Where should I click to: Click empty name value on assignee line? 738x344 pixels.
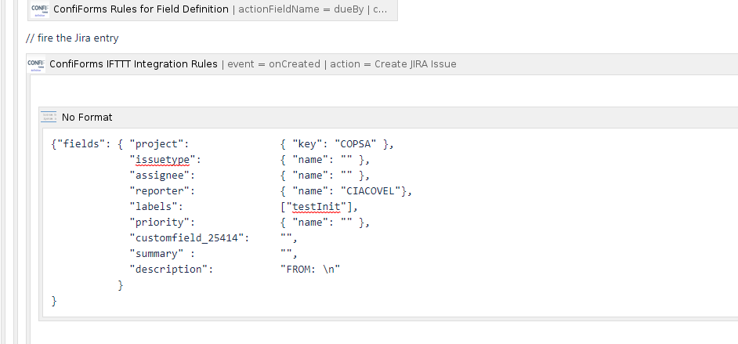click(x=346, y=176)
